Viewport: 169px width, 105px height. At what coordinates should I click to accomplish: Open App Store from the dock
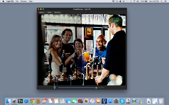click(x=110, y=101)
